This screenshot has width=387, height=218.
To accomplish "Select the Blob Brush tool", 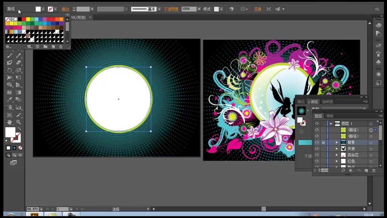I will tap(9, 63).
